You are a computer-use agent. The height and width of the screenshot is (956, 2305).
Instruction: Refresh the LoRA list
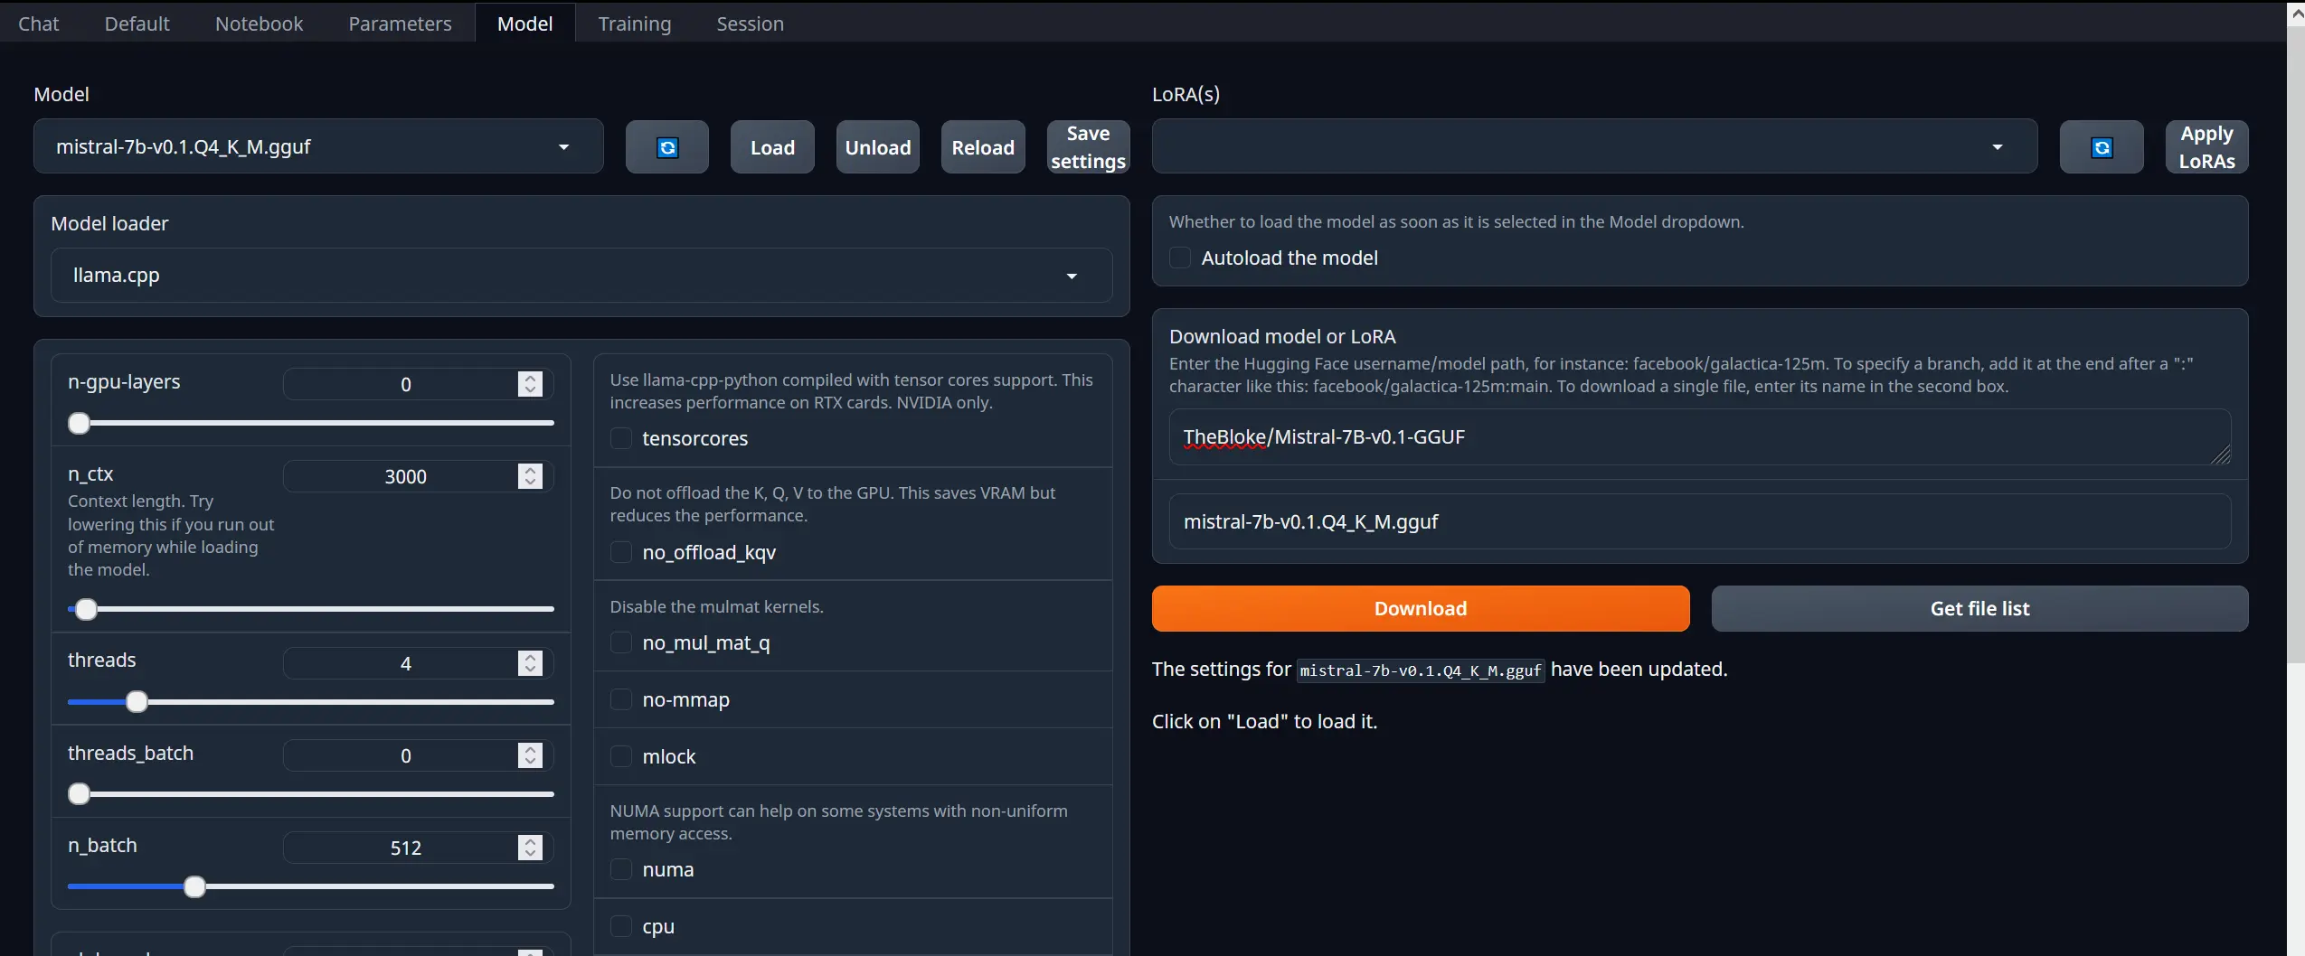pyautogui.click(x=2101, y=147)
